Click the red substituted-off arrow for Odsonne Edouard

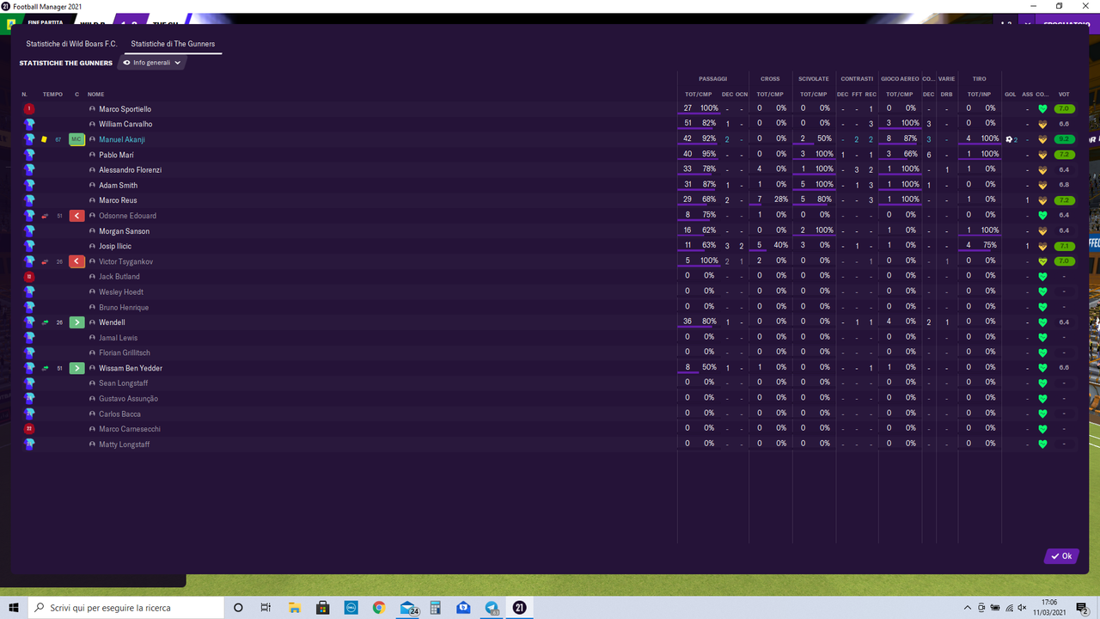tap(76, 216)
